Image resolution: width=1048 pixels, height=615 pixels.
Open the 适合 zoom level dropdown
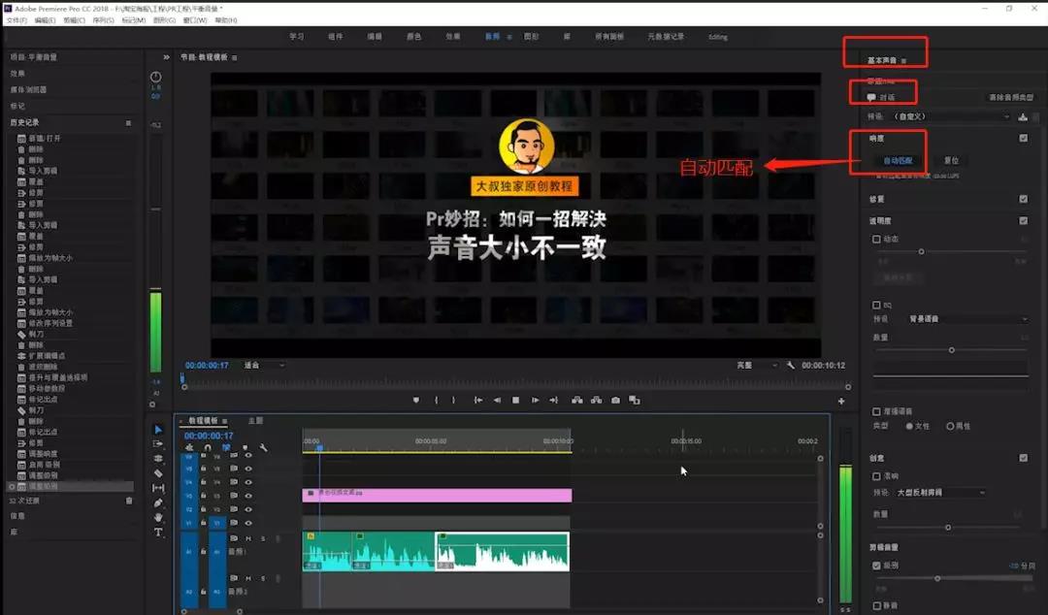pyautogui.click(x=264, y=366)
